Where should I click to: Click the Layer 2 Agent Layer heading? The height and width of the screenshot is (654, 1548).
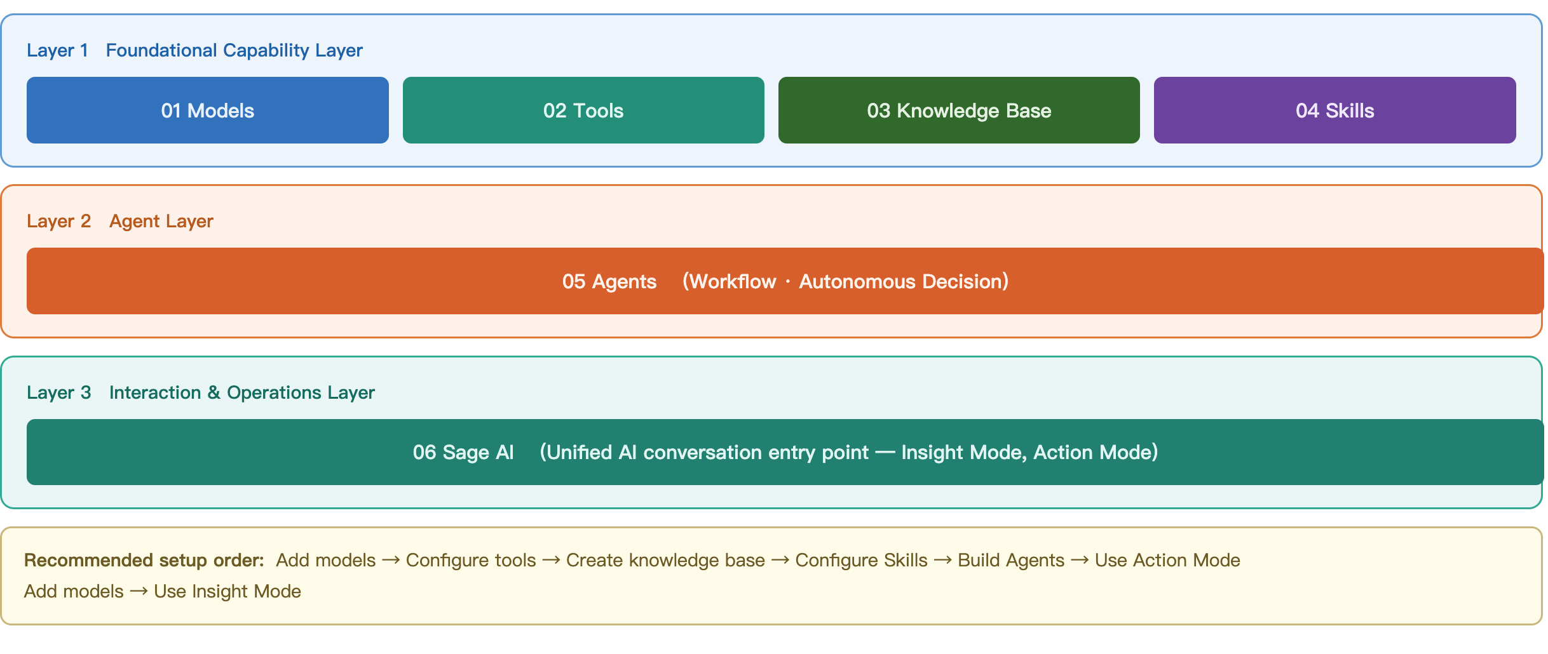120,221
